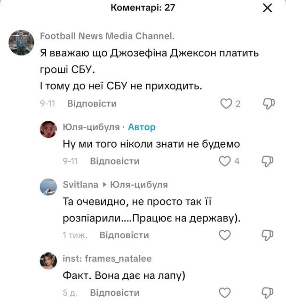Reply to Svitlana's comment
Screen dimensions: 286x306
[x=124, y=235]
